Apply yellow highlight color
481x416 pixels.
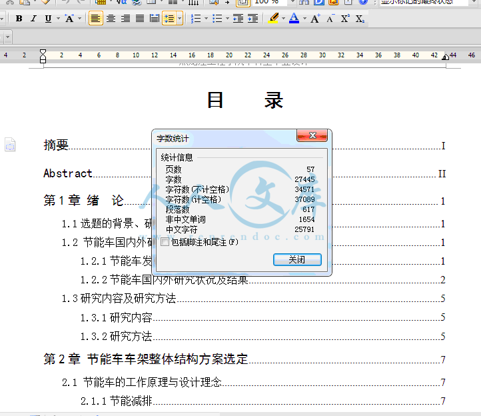point(273,18)
